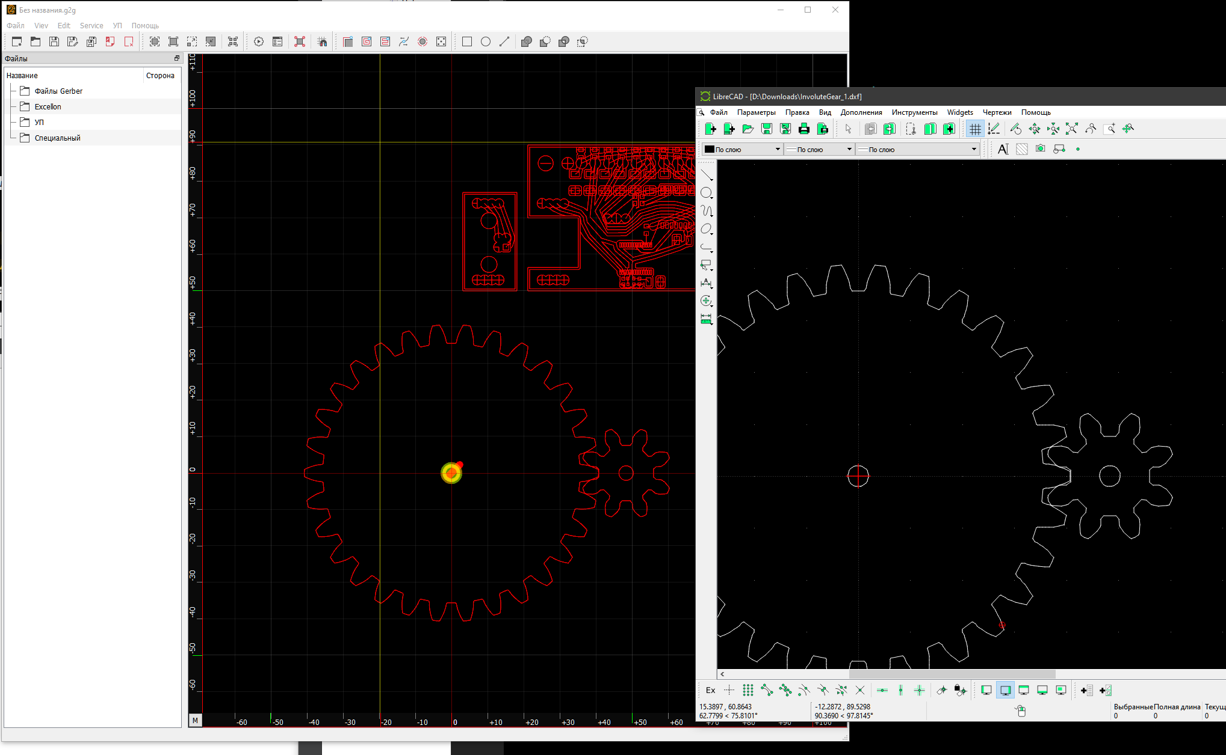Toggle snap on grid dots button

point(748,690)
